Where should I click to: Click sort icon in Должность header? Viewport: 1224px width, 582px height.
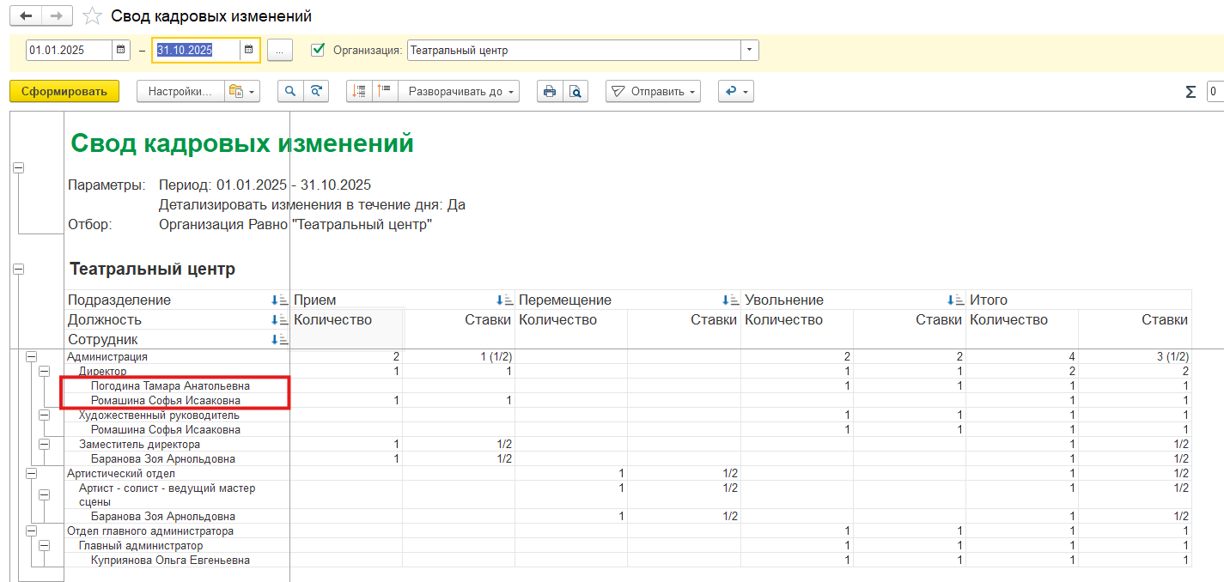[x=279, y=319]
